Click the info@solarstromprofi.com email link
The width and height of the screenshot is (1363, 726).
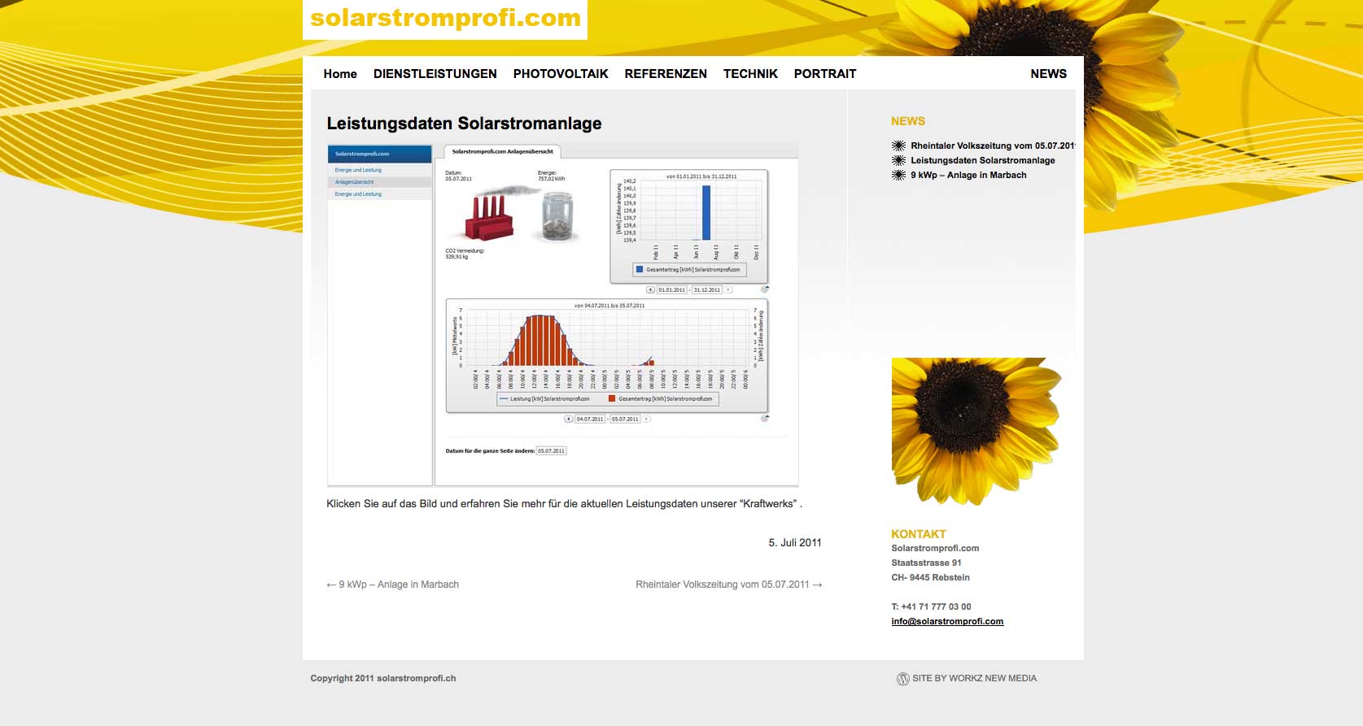(947, 622)
